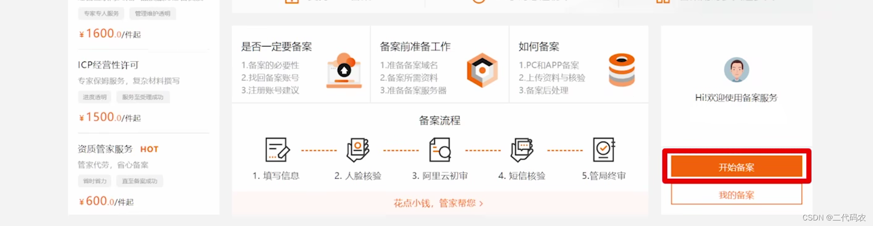Image resolution: width=873 pixels, height=226 pixels.
Task: Click 3.准备备案服务器
Action: click(x=413, y=90)
